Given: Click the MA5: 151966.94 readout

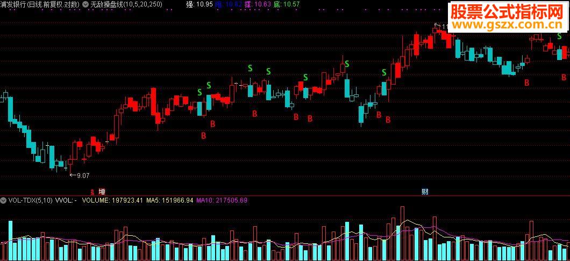Looking at the screenshot, I should [x=170, y=200].
